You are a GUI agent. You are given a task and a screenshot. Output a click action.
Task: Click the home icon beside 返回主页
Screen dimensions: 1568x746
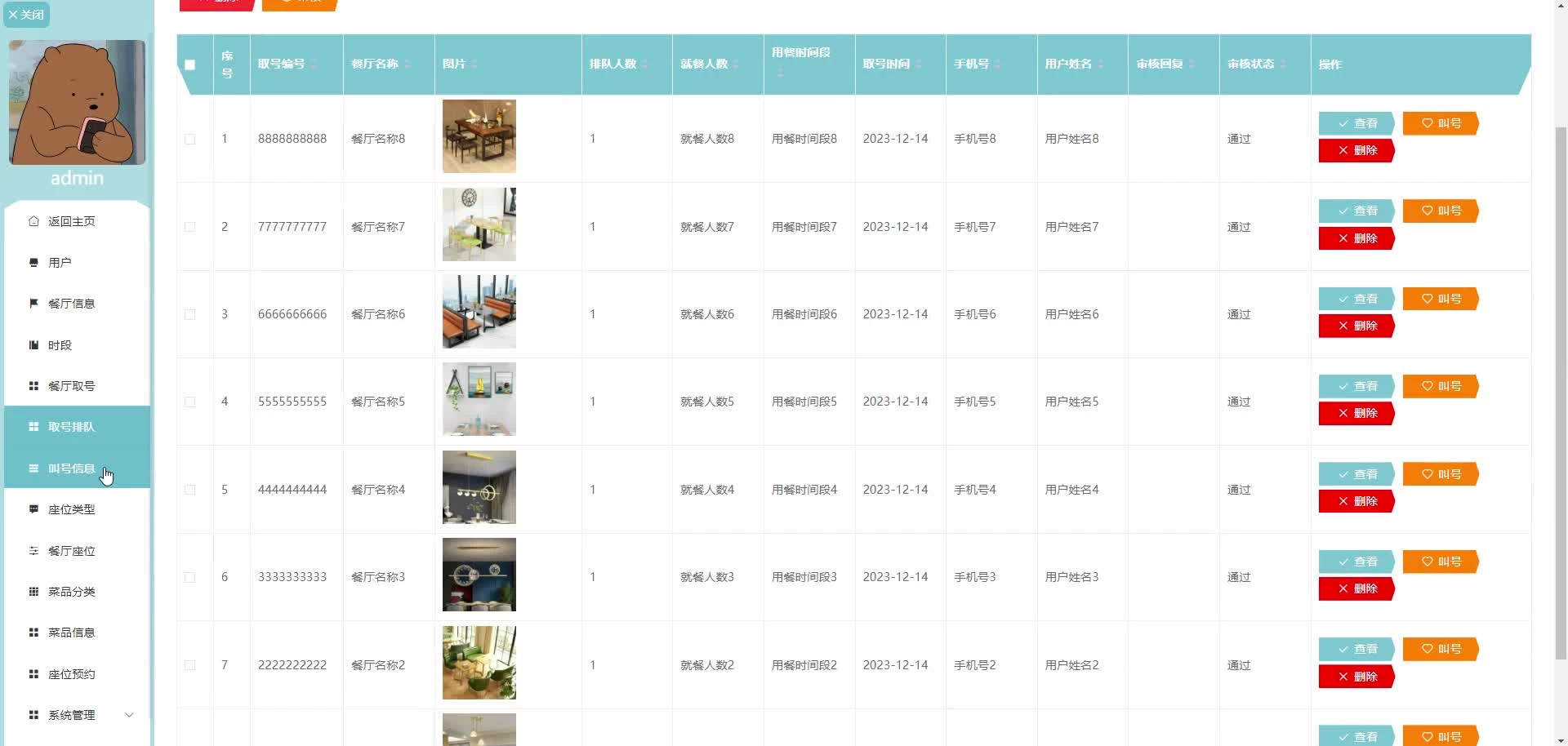click(x=33, y=221)
